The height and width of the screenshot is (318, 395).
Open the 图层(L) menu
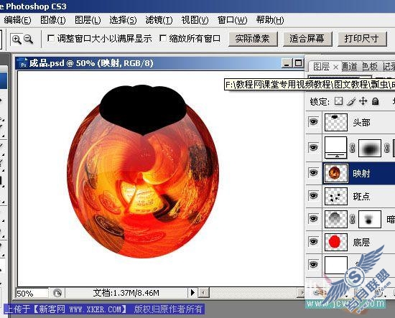[x=88, y=20]
